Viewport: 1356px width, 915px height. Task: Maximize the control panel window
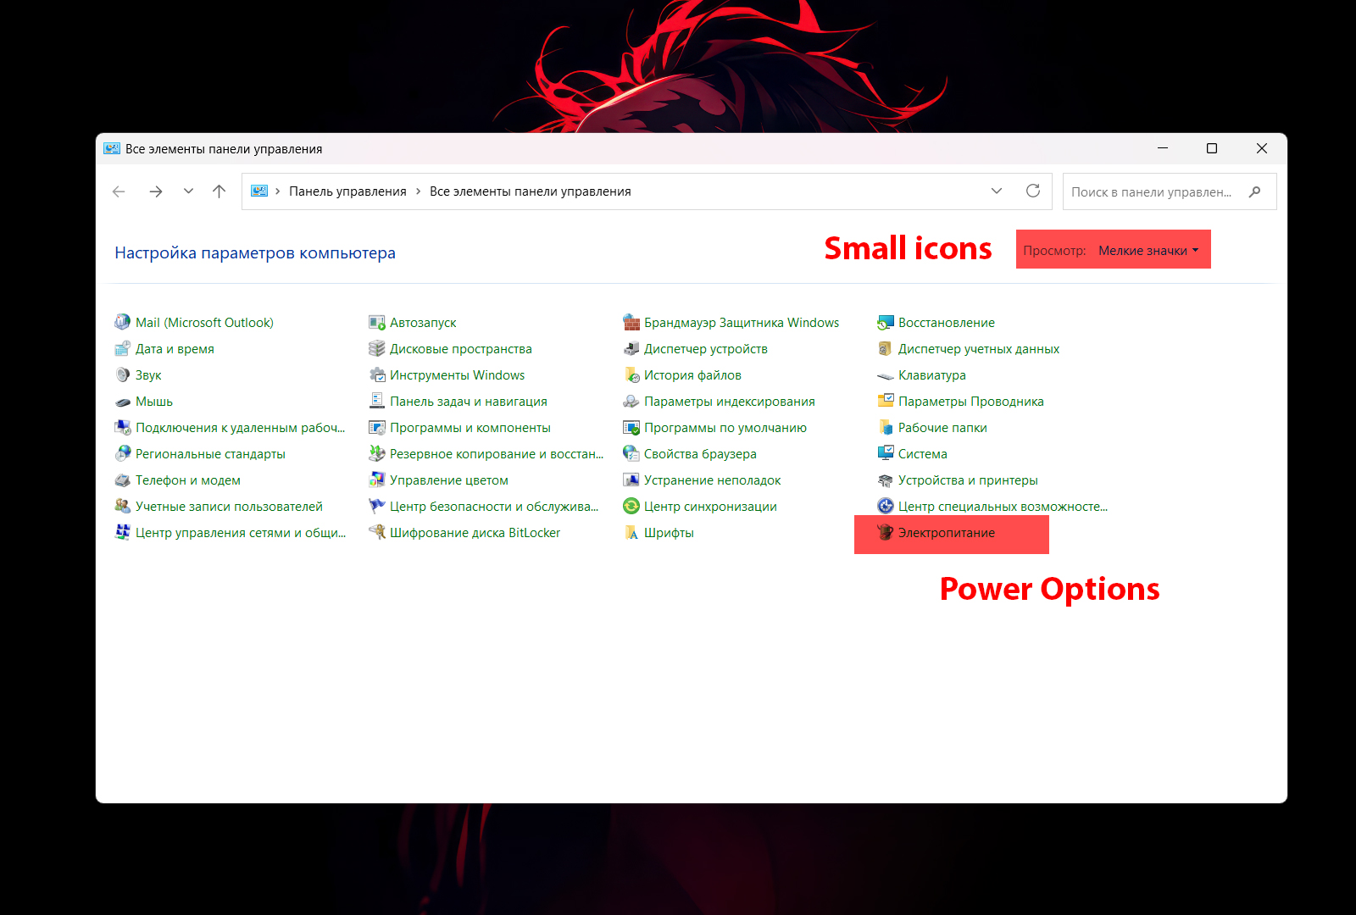[x=1212, y=148]
